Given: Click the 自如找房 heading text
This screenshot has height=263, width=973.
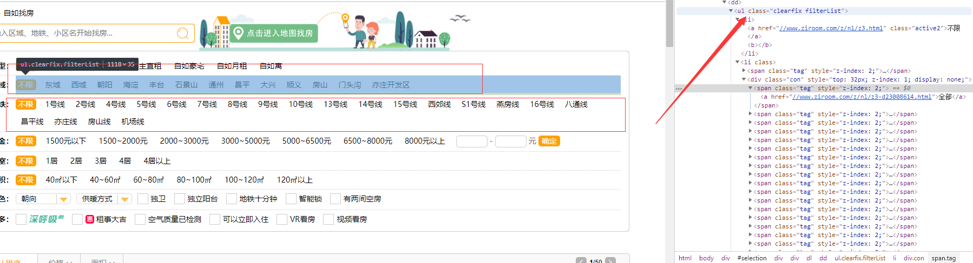Looking at the screenshot, I should pyautogui.click(x=19, y=13).
